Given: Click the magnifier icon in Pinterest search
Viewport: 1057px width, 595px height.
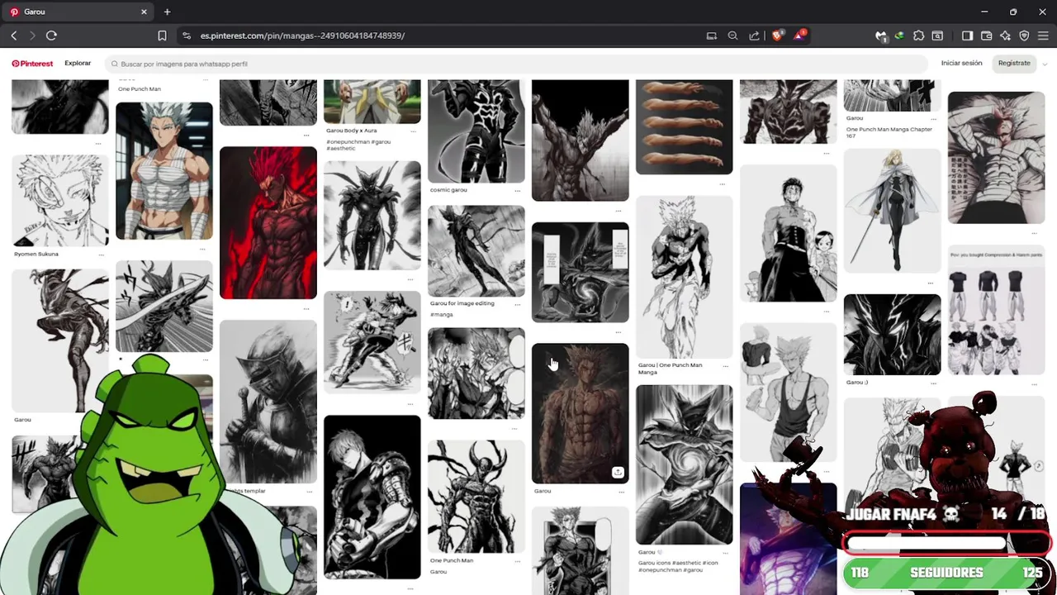Looking at the screenshot, I should click(115, 64).
